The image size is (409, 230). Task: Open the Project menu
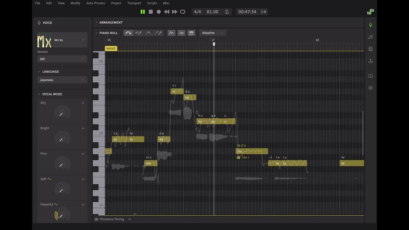point(116,3)
